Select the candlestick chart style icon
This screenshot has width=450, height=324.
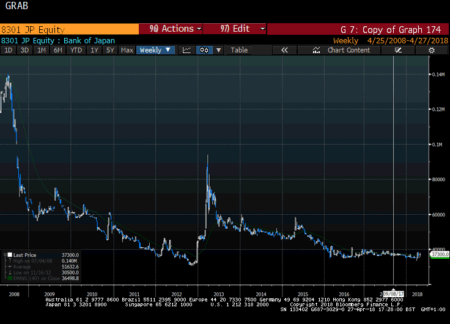click(204, 50)
